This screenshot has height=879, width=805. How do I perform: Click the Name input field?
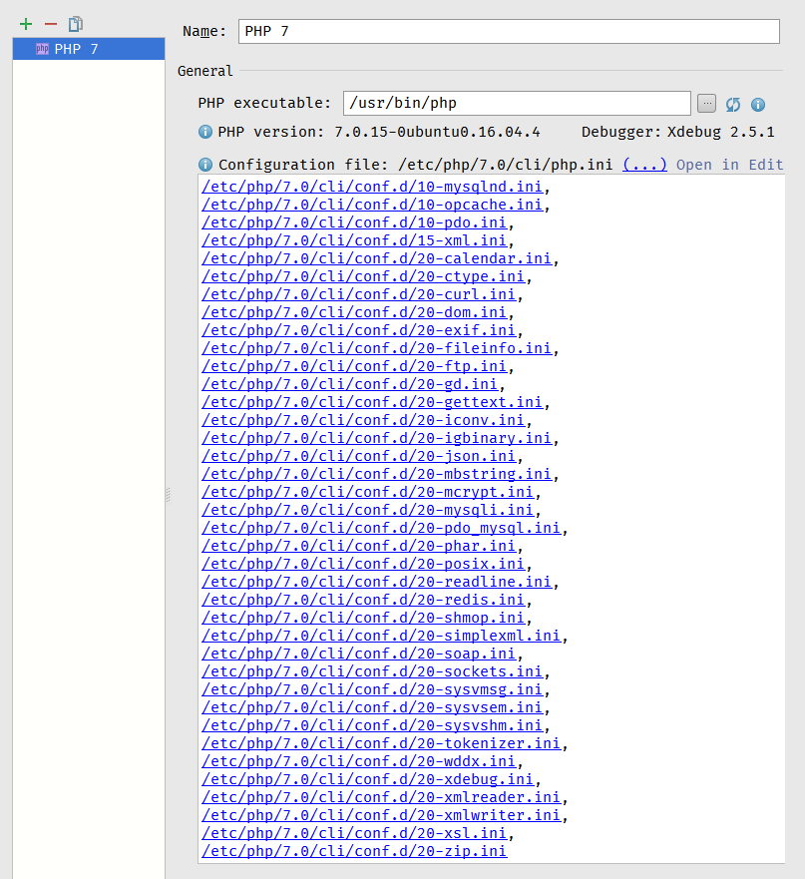pyautogui.click(x=509, y=31)
